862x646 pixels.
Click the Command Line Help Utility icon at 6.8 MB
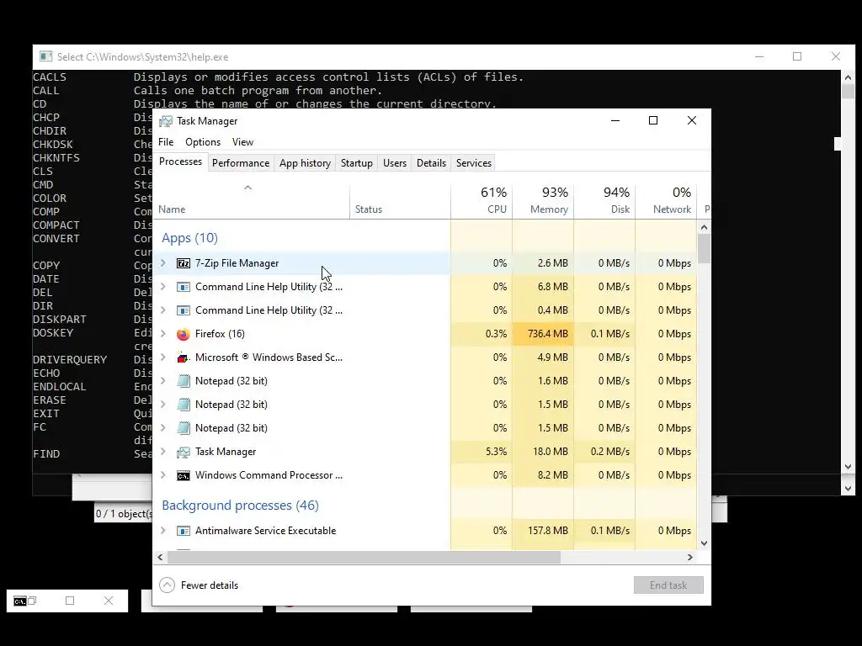click(183, 287)
